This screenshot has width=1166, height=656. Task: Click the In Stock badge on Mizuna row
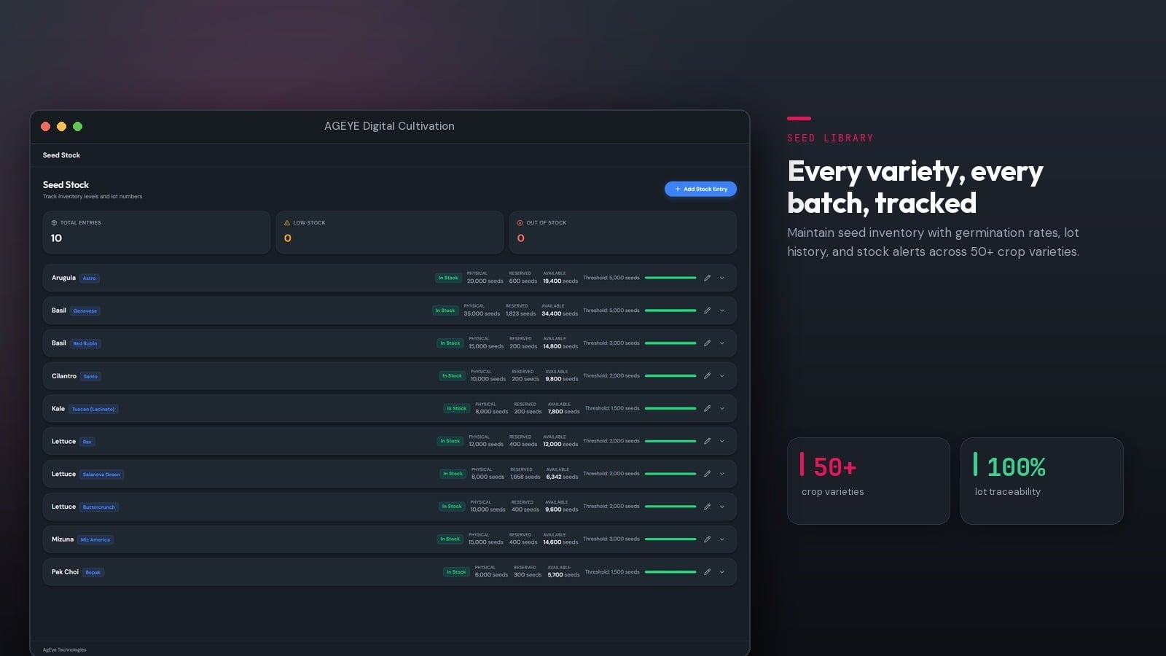(450, 539)
